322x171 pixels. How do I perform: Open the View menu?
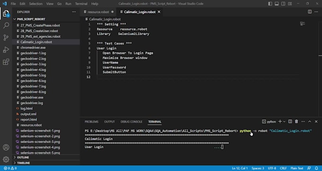pyautogui.click(x=50, y=4)
